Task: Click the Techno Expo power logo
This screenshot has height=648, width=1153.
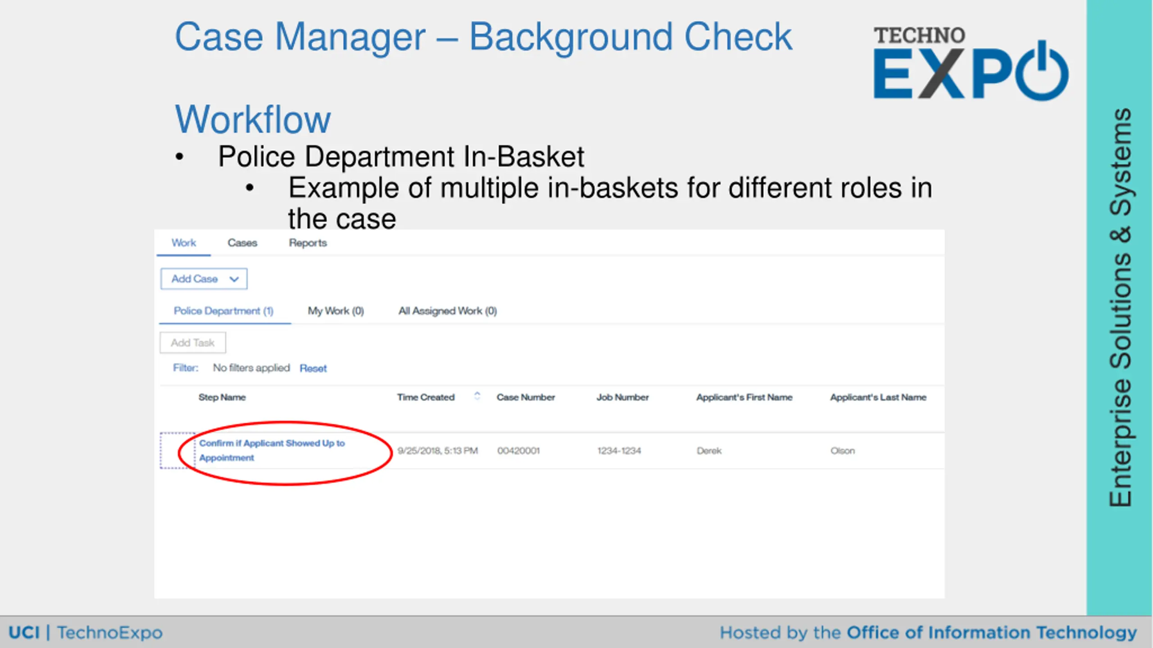Action: tap(971, 63)
